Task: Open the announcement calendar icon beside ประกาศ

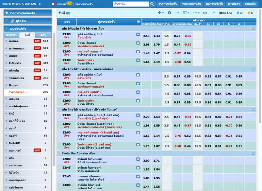Action: click(x=53, y=4)
